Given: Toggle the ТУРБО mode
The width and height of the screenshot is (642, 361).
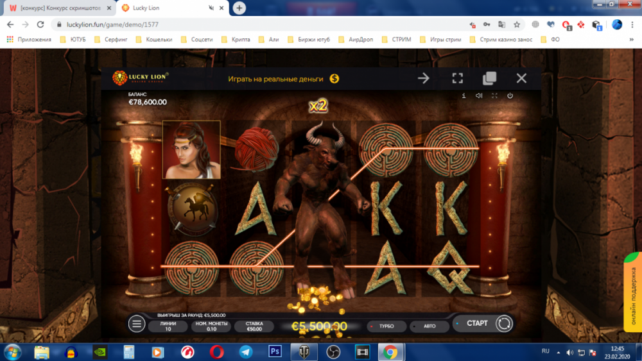Looking at the screenshot, I should tap(386, 326).
